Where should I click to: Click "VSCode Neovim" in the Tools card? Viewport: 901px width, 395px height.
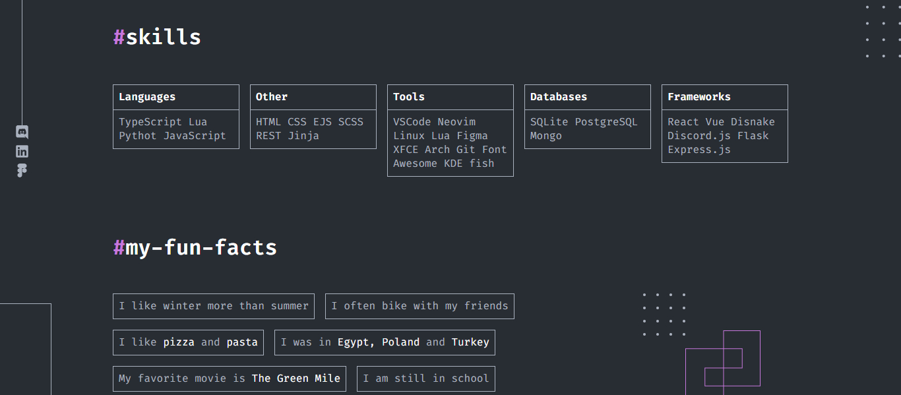434,122
